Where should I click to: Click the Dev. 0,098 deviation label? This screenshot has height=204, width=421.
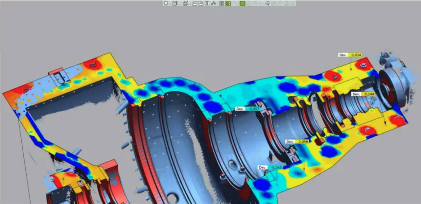[x=297, y=141]
